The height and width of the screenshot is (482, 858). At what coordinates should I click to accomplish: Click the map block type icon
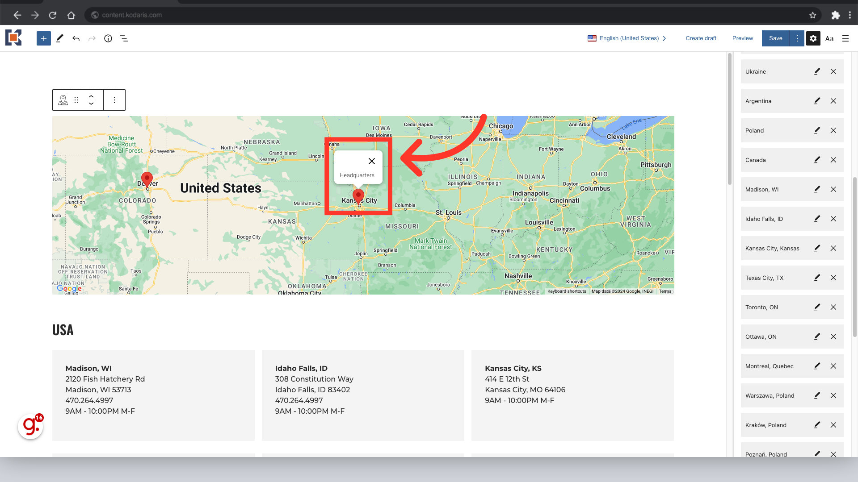63,100
